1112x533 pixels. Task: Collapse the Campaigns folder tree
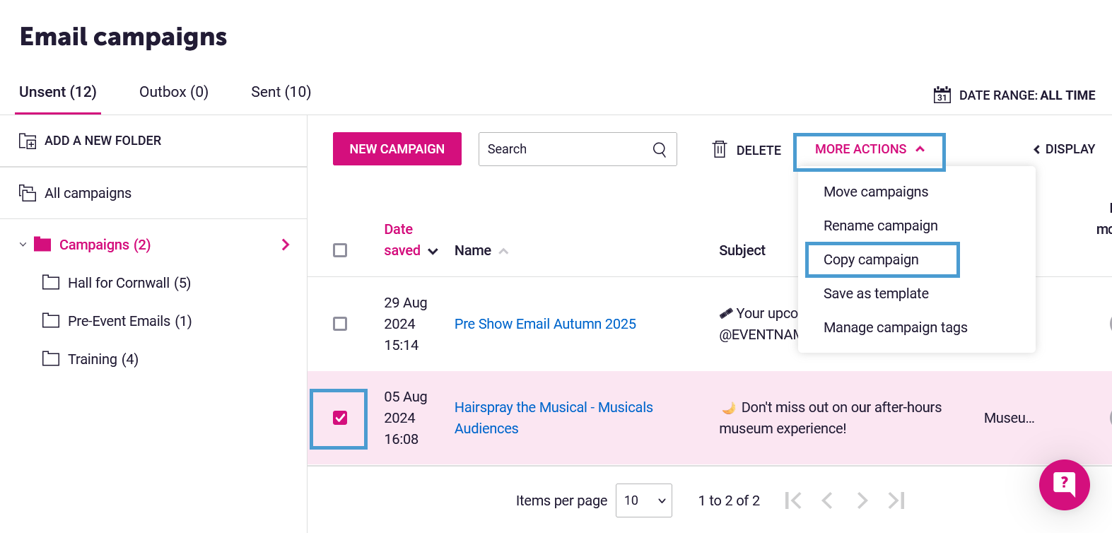[x=23, y=245]
